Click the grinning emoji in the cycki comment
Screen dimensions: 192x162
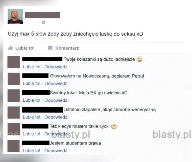coord(114,126)
